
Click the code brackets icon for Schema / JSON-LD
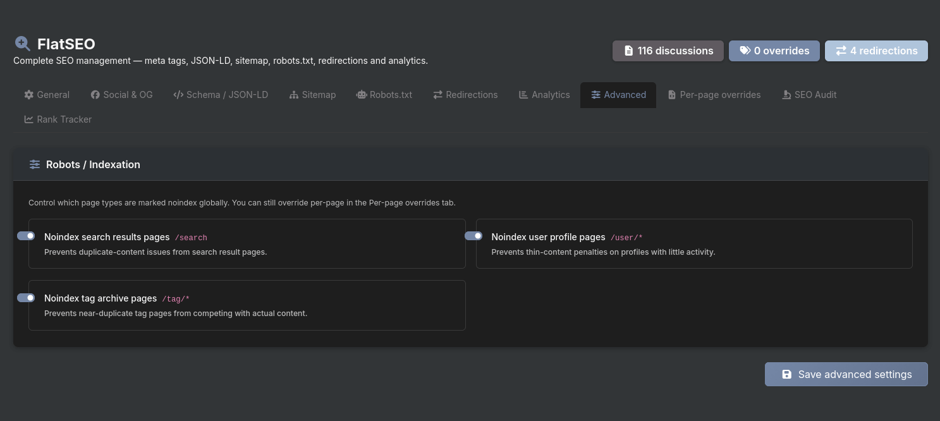pos(178,95)
